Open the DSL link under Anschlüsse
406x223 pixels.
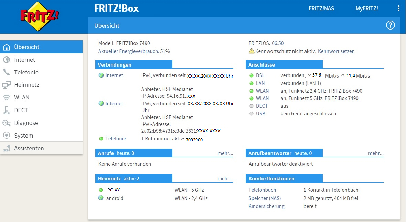click(260, 75)
